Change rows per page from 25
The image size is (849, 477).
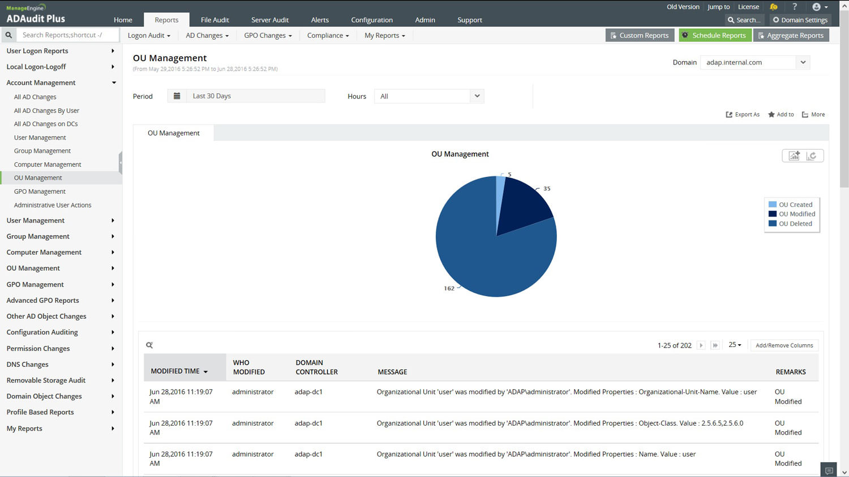coord(735,345)
